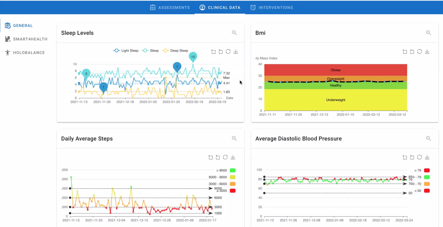The height and width of the screenshot is (227, 443).
Task: Click the Average Diastolic Blood Pressure title
Action: pos(299,138)
